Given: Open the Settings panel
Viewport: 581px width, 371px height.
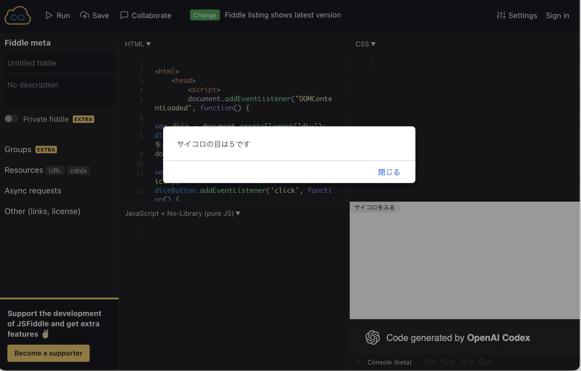Looking at the screenshot, I should (517, 15).
